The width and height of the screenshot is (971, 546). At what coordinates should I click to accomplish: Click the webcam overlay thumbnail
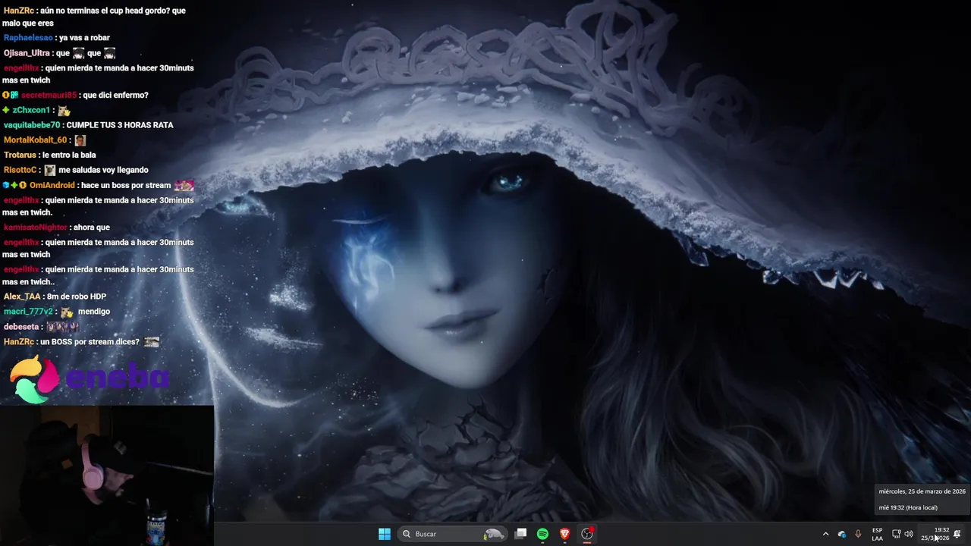[x=107, y=475]
